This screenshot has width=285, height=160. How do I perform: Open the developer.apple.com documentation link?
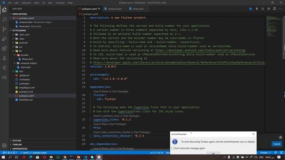pos(179,62)
